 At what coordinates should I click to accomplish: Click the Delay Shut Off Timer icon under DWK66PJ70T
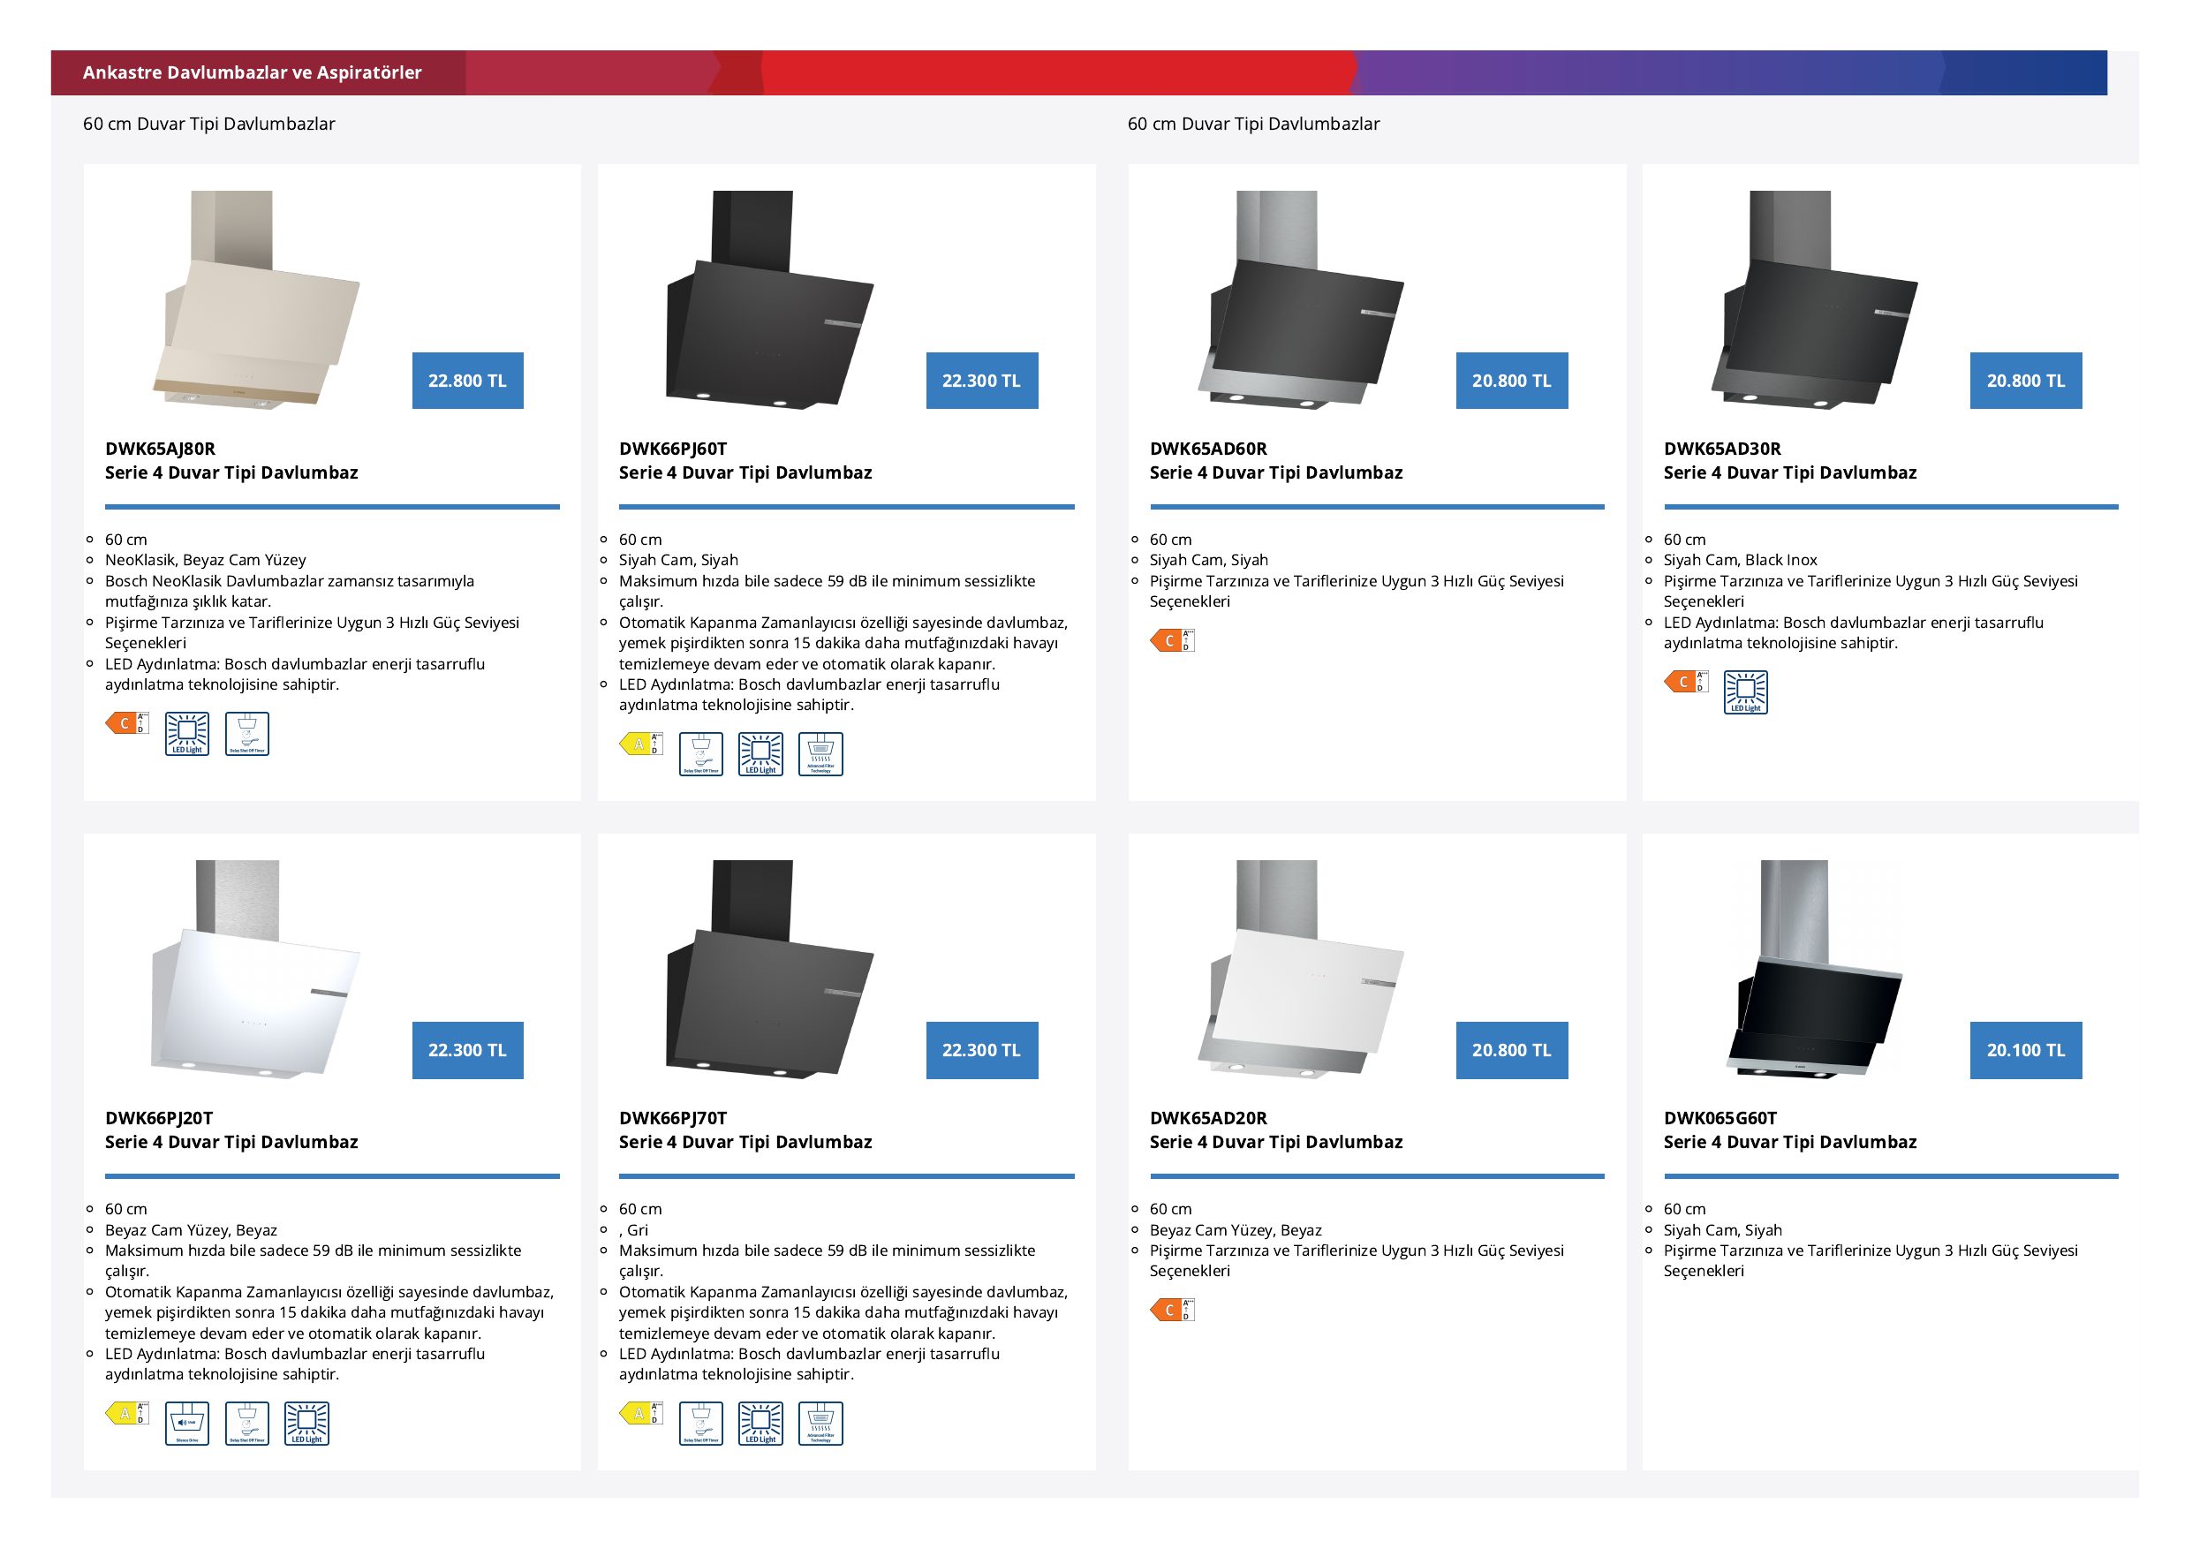(x=702, y=1424)
